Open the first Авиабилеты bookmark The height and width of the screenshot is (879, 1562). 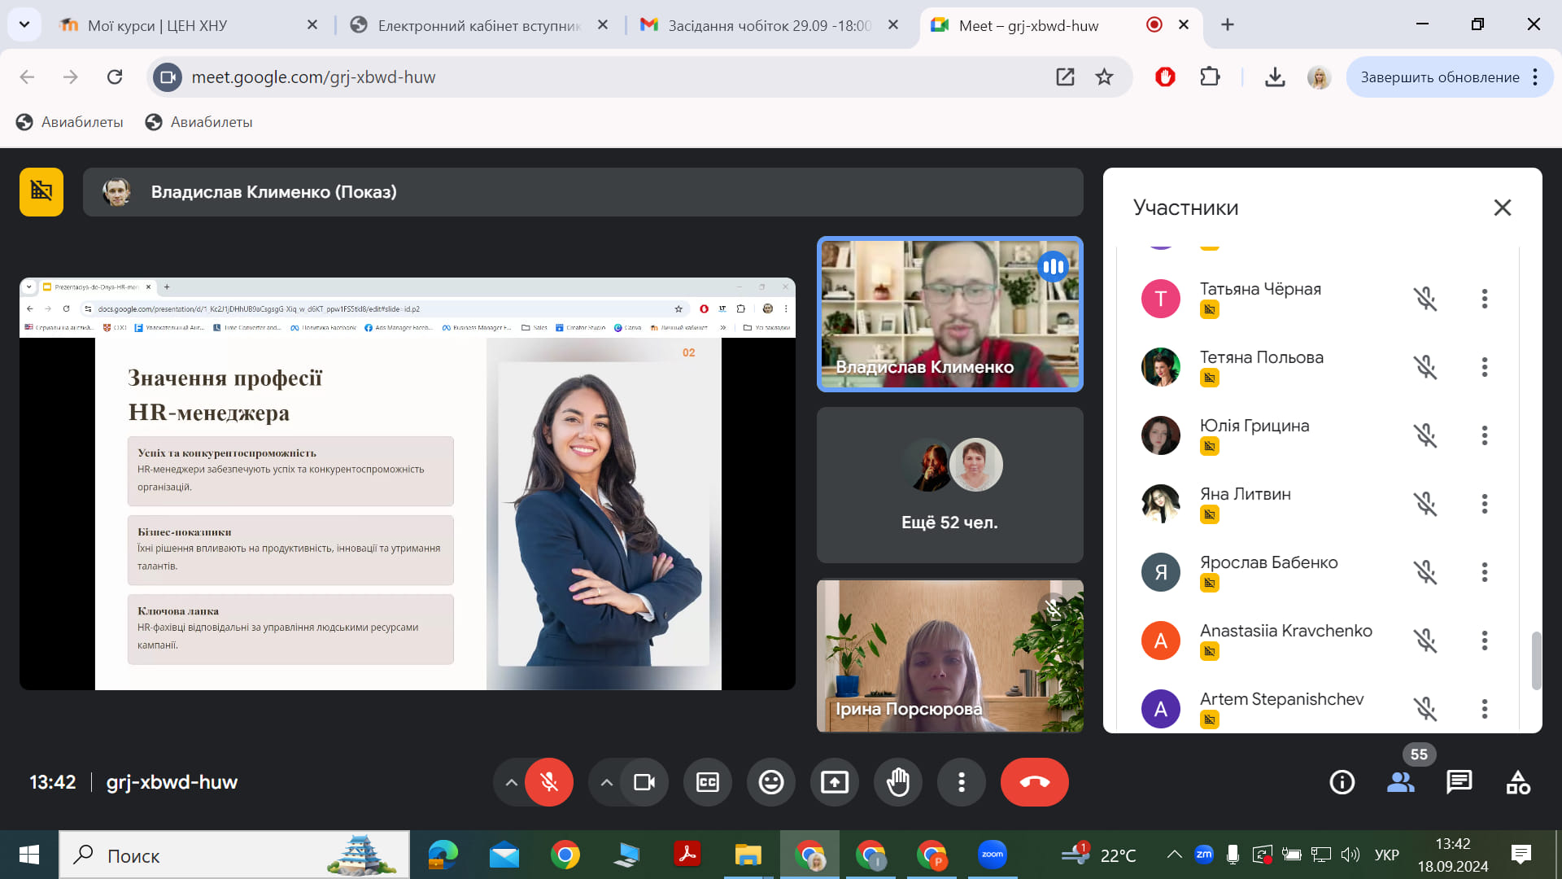70,122
